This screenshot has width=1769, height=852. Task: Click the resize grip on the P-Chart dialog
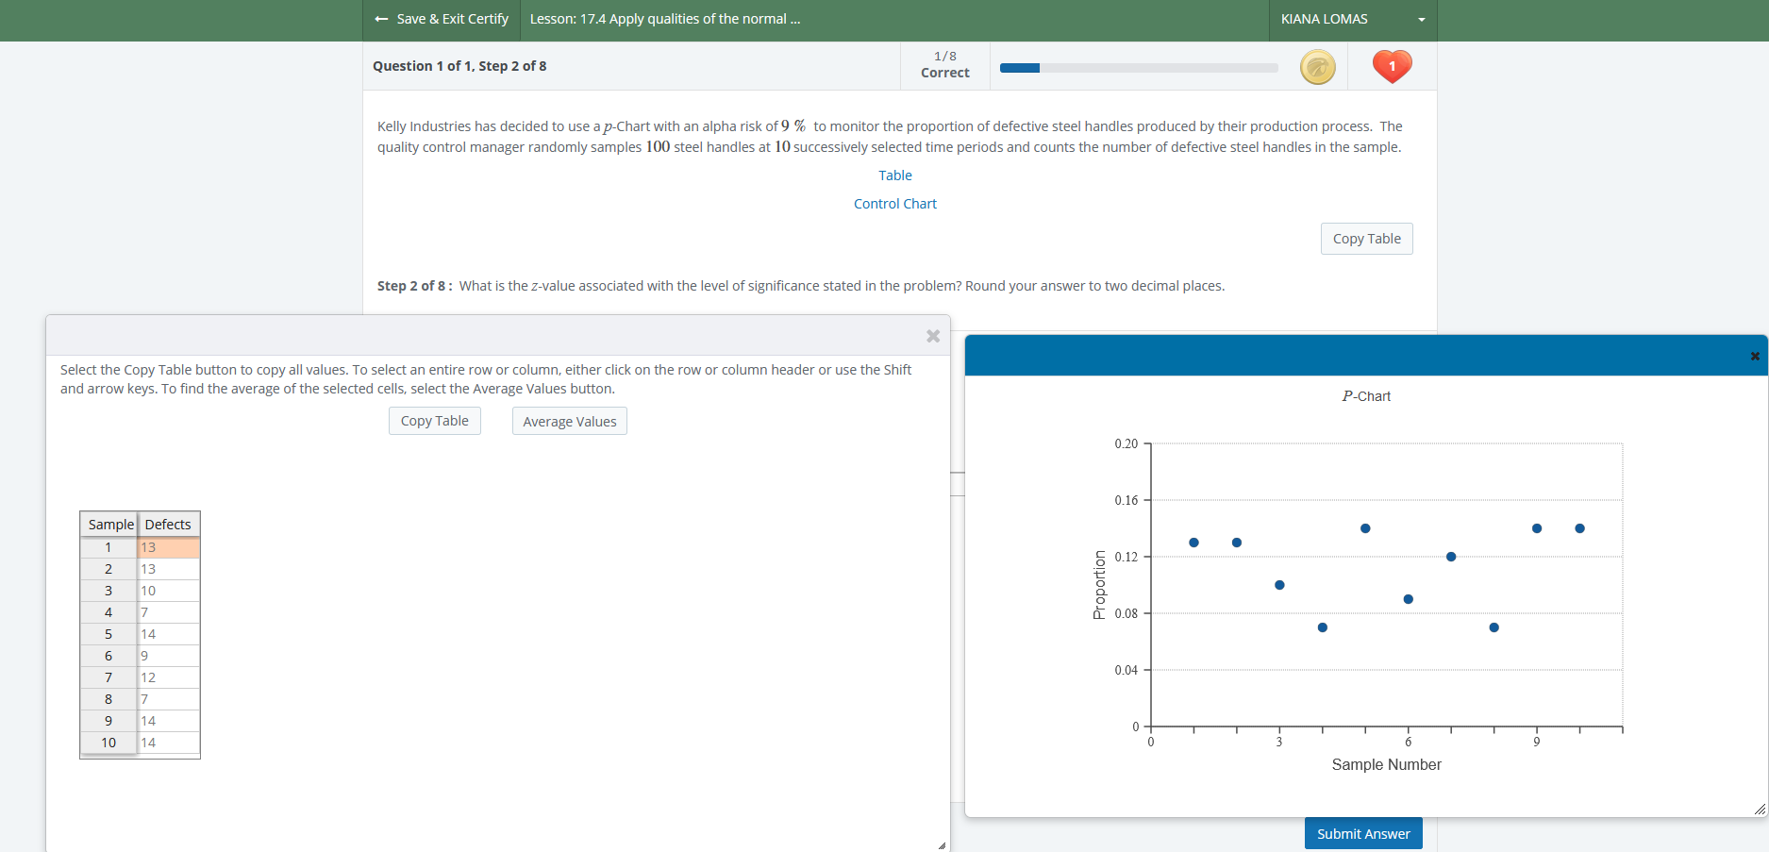1757,810
